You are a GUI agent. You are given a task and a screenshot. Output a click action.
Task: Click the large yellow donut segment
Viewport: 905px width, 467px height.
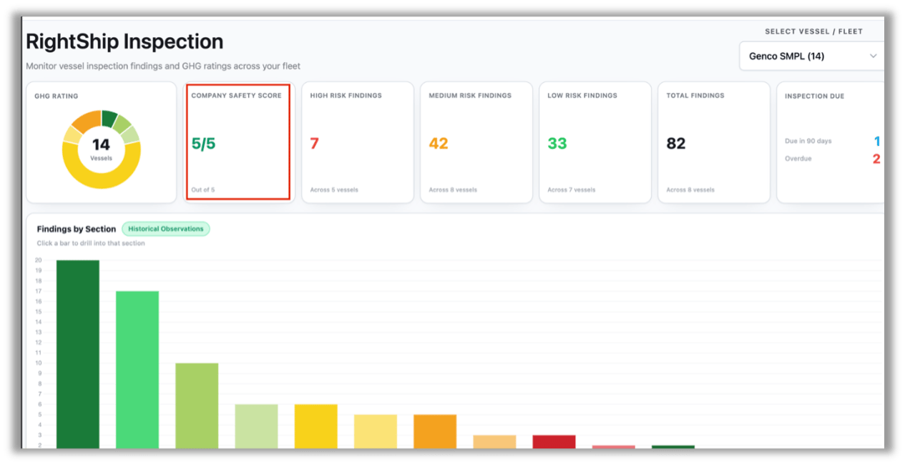[x=102, y=182]
